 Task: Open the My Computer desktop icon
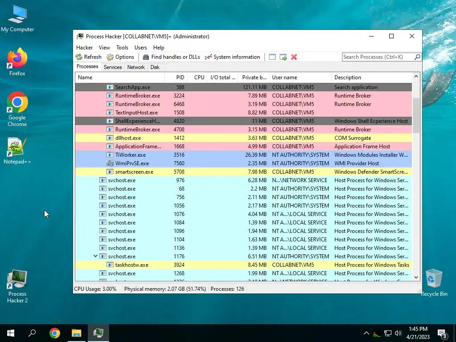17,19
